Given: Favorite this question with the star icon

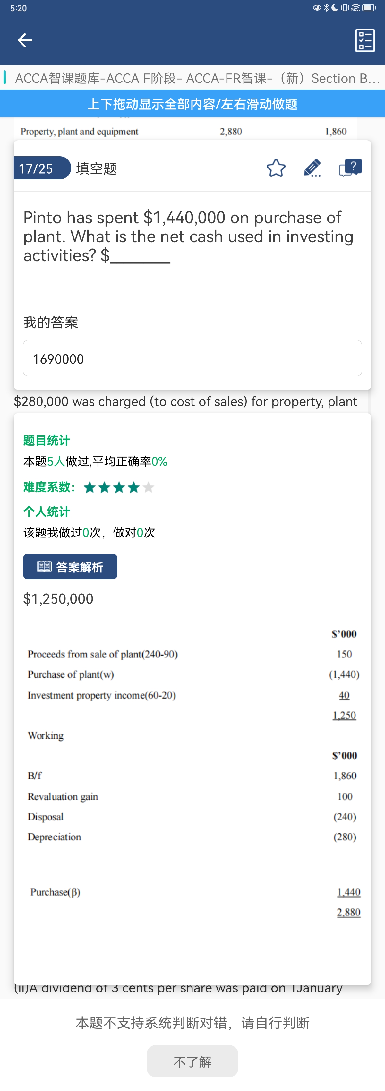Looking at the screenshot, I should click(x=276, y=168).
